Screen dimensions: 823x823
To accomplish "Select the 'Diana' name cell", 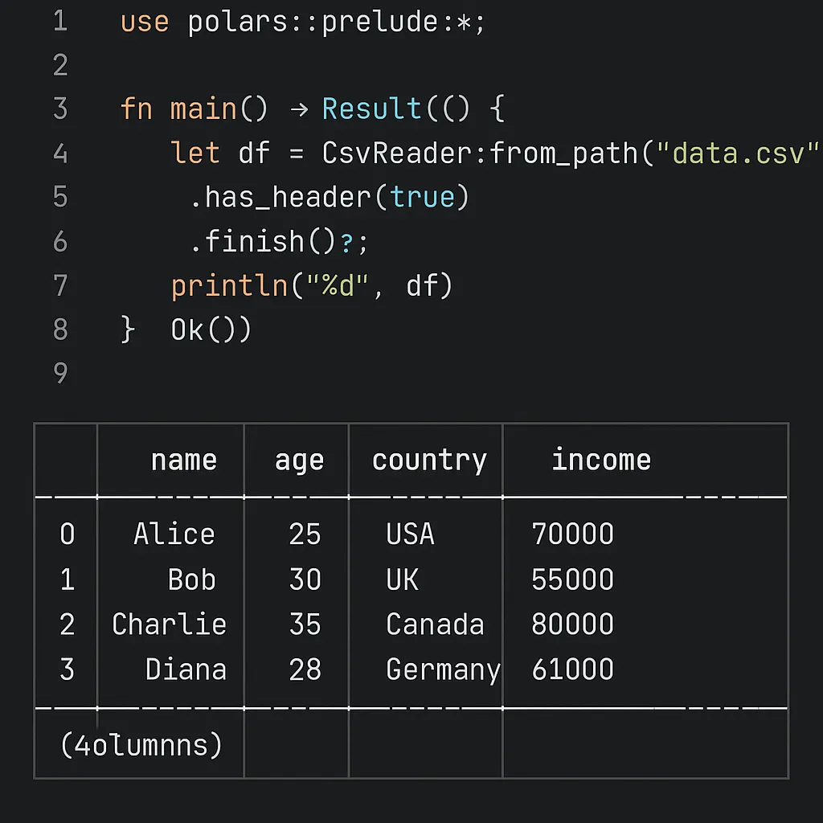I will [x=186, y=669].
